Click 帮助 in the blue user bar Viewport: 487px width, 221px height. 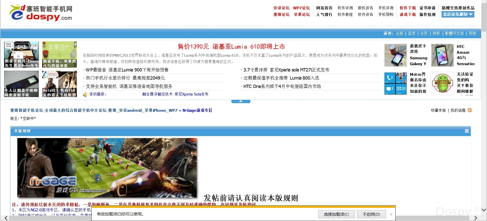[473, 33]
